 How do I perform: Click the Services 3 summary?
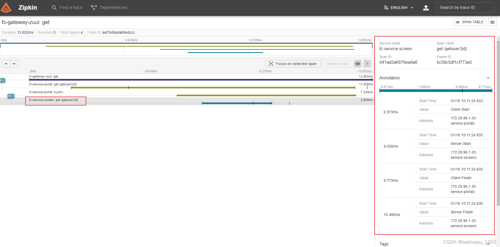coord(47,32)
